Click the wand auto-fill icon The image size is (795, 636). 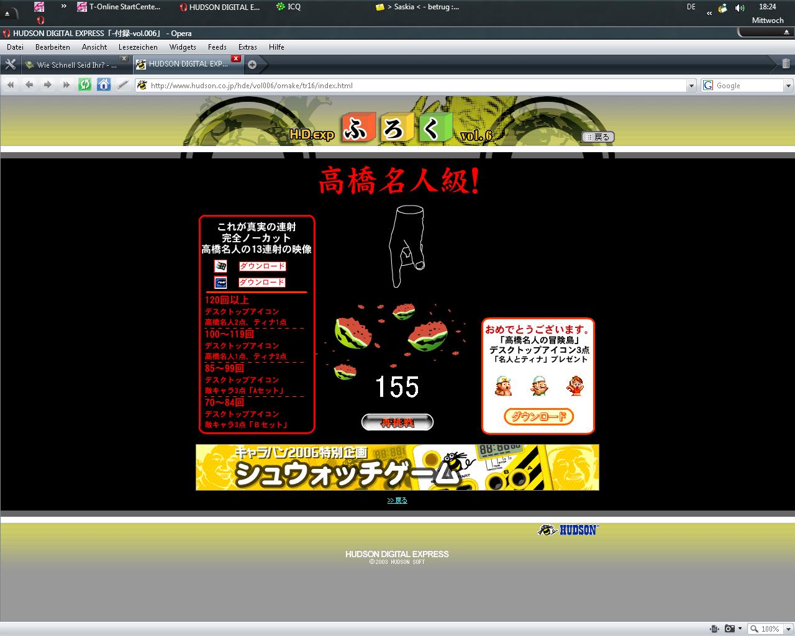point(123,85)
